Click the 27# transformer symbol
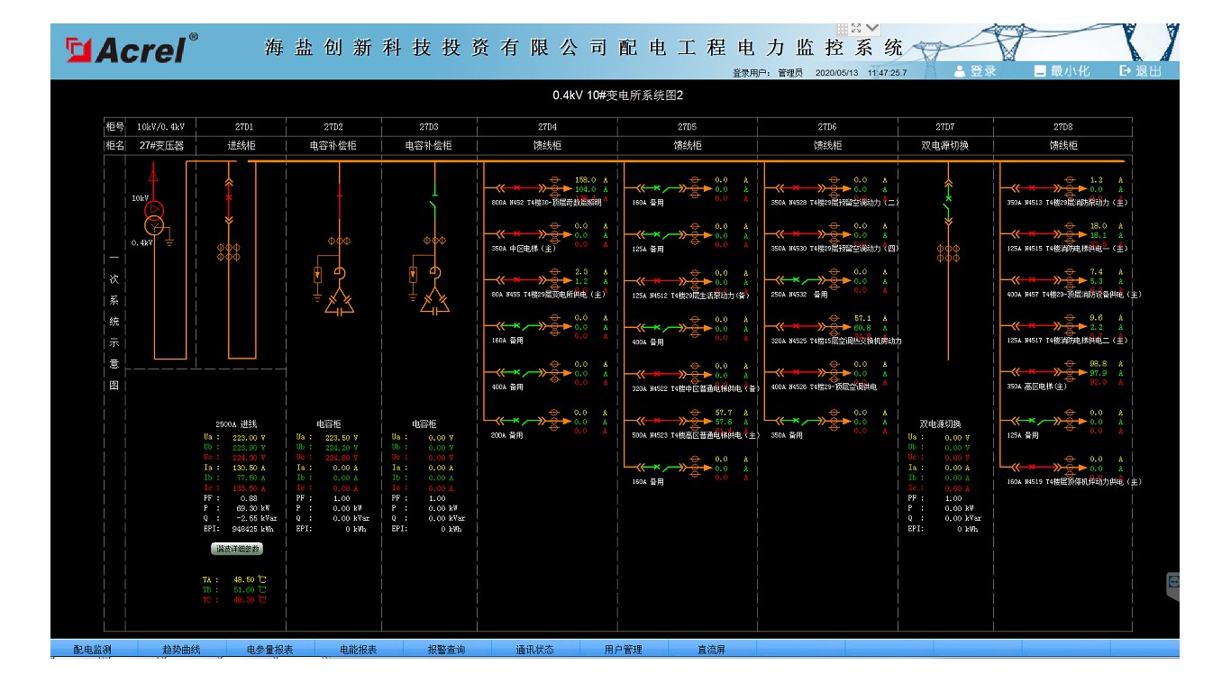Screen dimensions: 1231x692 coord(153,214)
